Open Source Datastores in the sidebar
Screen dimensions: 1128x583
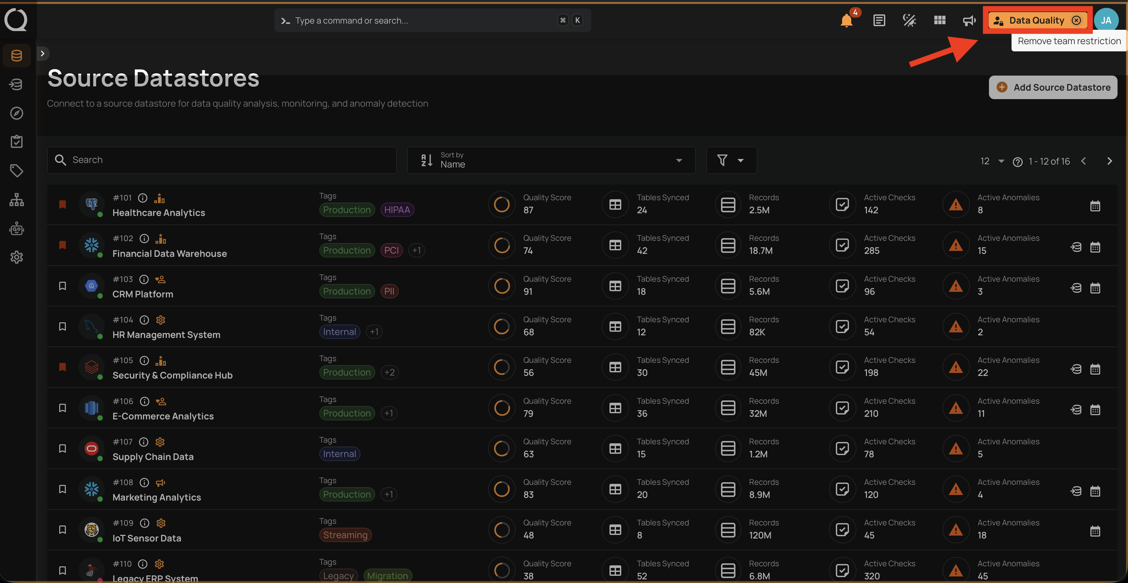tap(17, 56)
